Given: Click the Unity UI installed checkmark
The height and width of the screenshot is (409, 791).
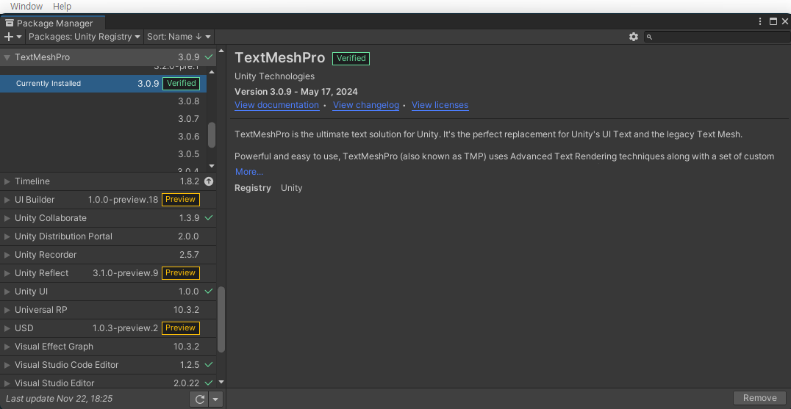Looking at the screenshot, I should [x=209, y=291].
